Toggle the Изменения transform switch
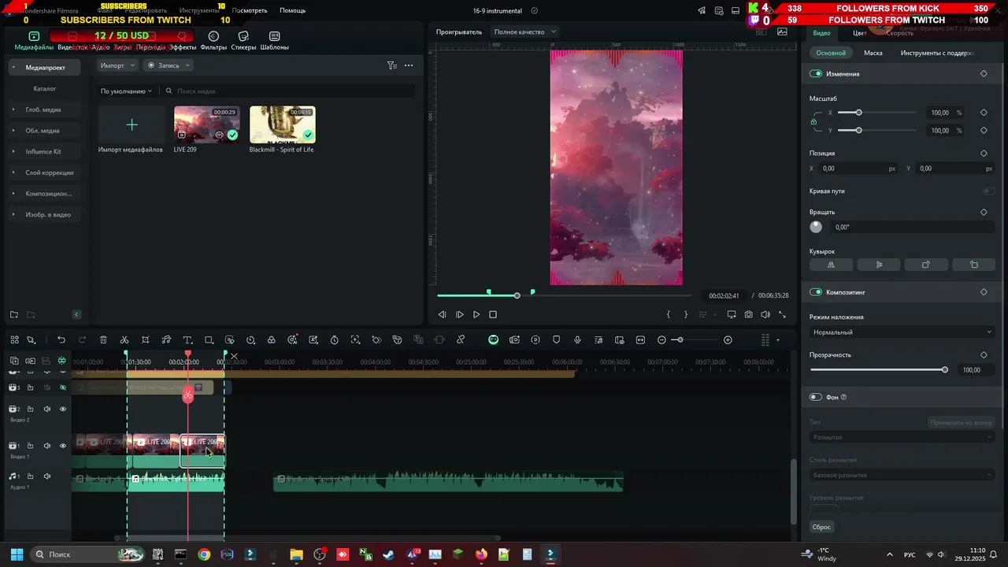Viewport: 1008px width, 567px height. tap(816, 73)
